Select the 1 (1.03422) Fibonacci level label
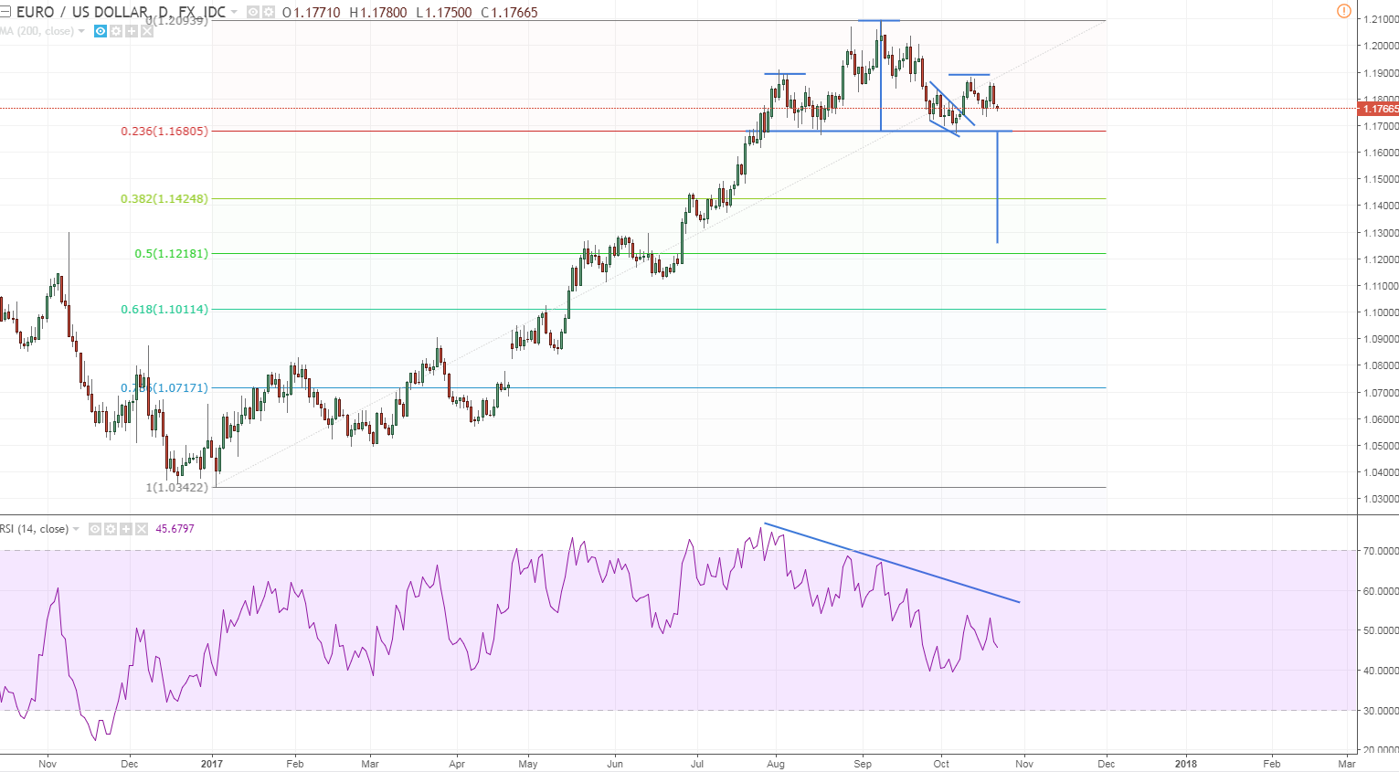The height and width of the screenshot is (772, 1399). tap(177, 487)
